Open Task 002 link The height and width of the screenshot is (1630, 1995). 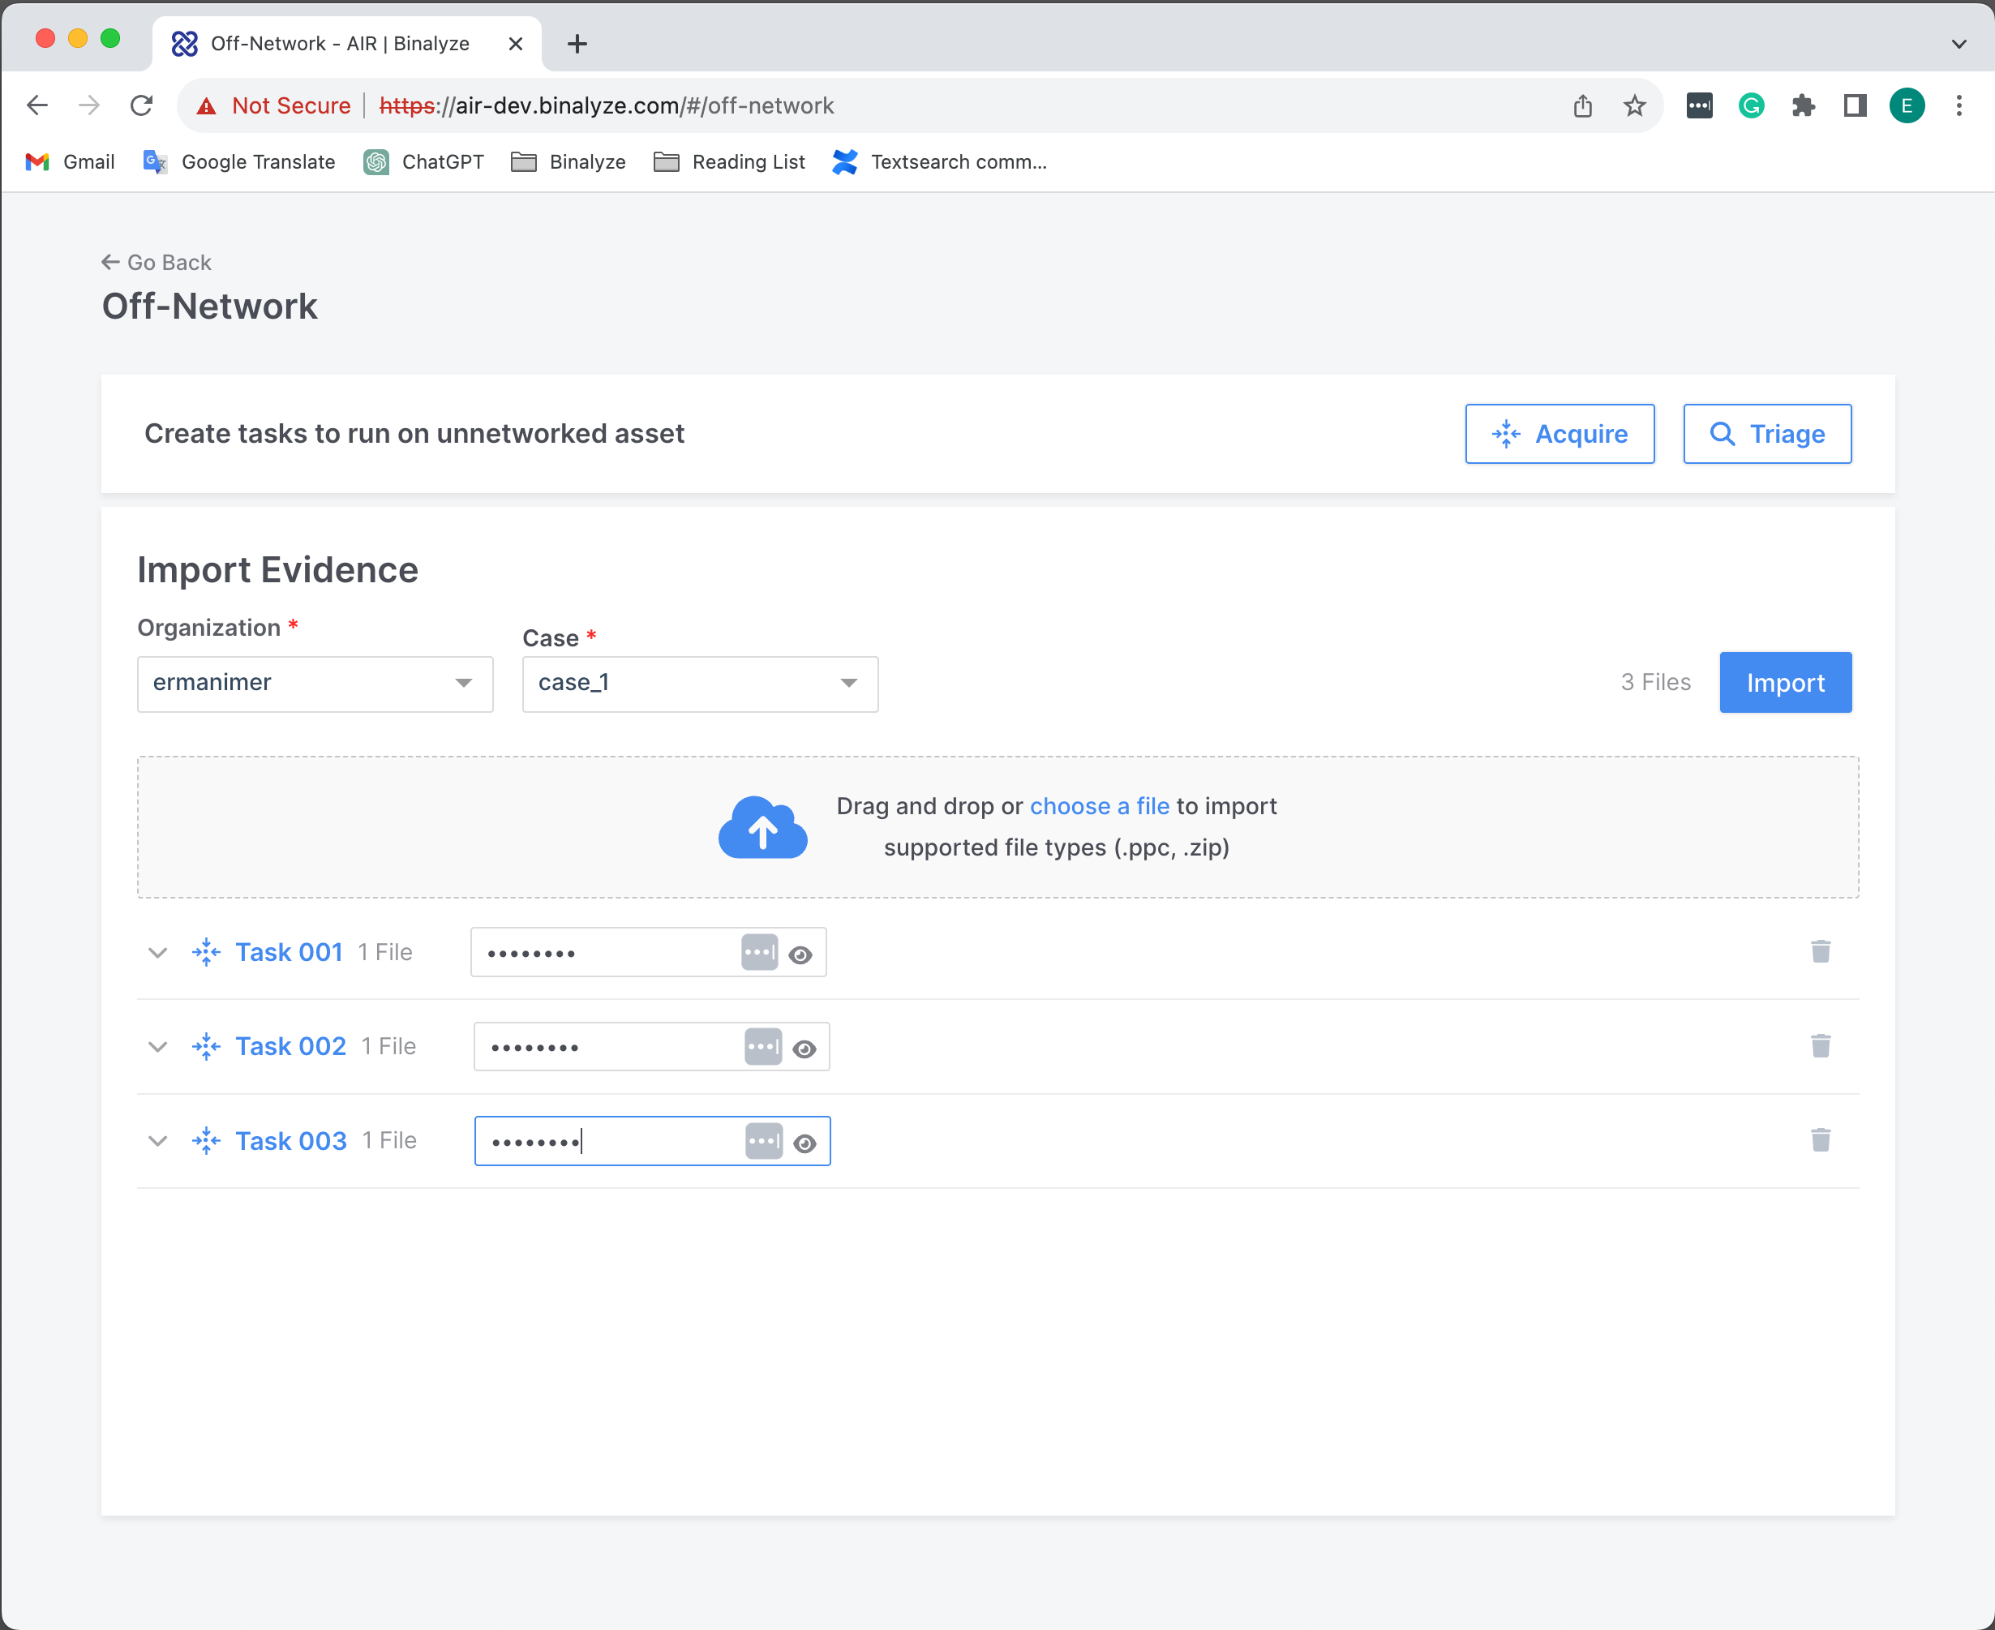point(290,1046)
